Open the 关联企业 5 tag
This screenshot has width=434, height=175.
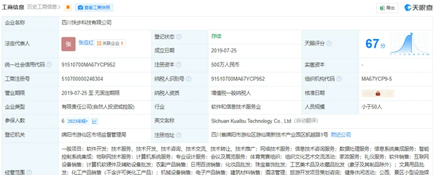point(110,44)
